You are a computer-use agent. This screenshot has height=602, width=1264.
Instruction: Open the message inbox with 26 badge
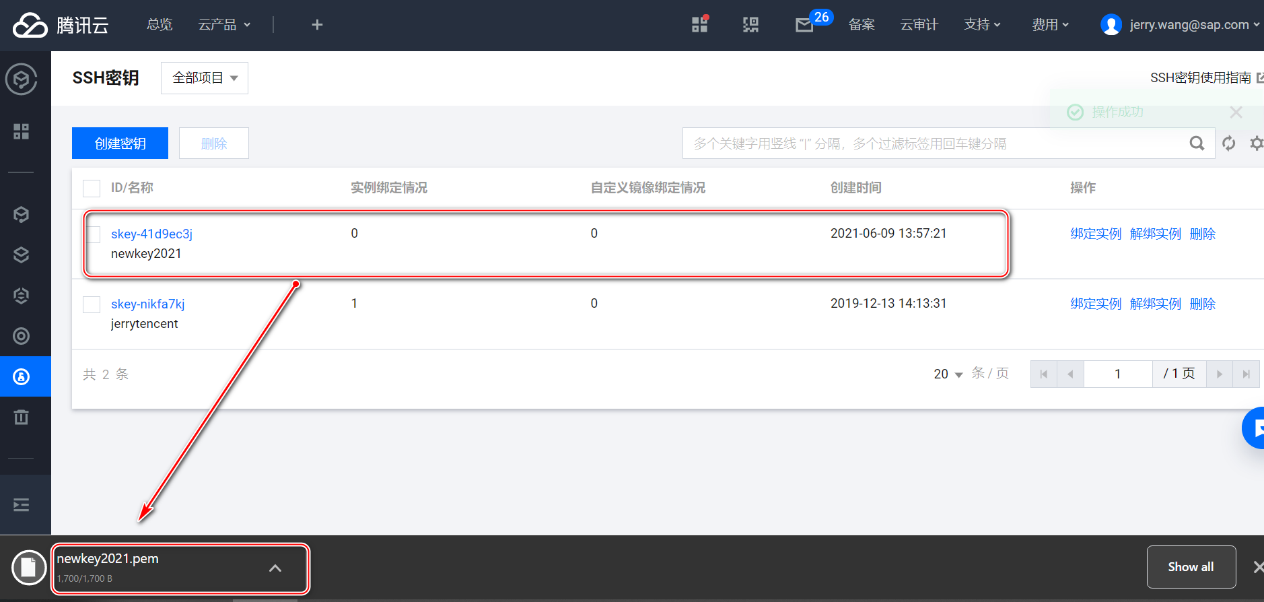click(804, 25)
